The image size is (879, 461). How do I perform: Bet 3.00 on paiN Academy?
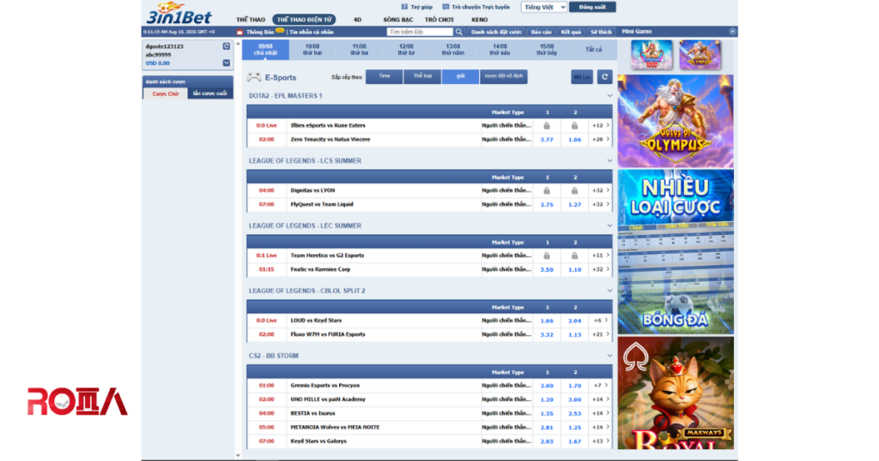click(574, 400)
